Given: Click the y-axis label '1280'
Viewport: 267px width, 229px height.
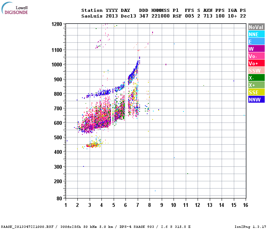Looking at the screenshot, I should [x=57, y=24].
